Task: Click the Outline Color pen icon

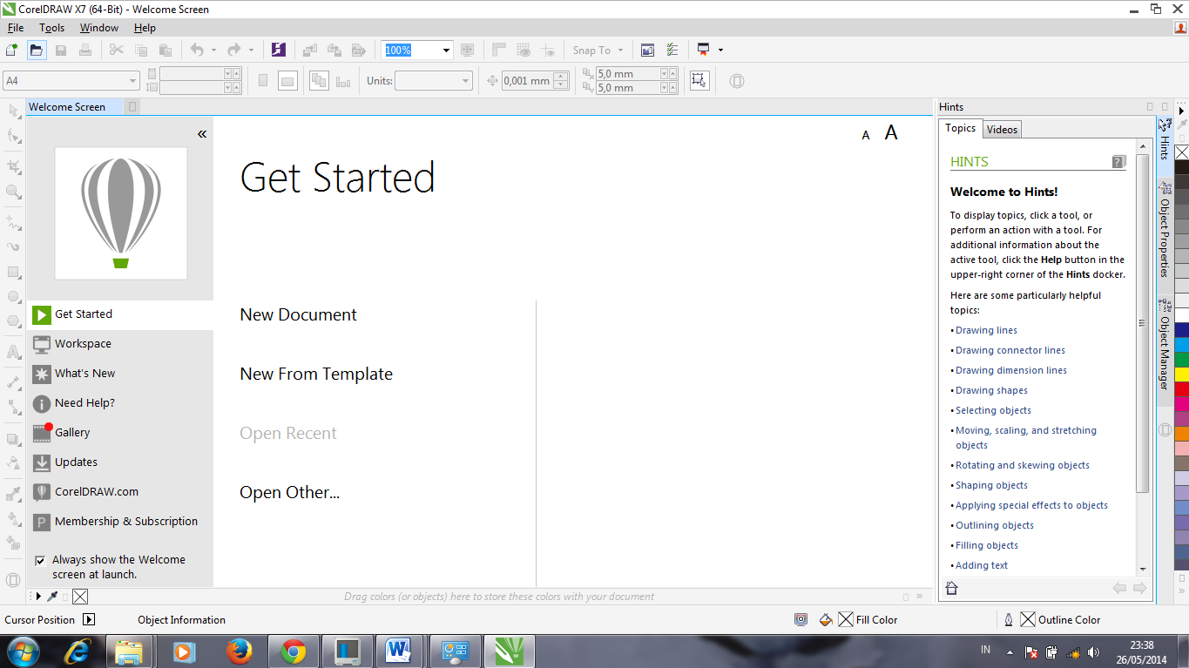Action: tap(1009, 620)
